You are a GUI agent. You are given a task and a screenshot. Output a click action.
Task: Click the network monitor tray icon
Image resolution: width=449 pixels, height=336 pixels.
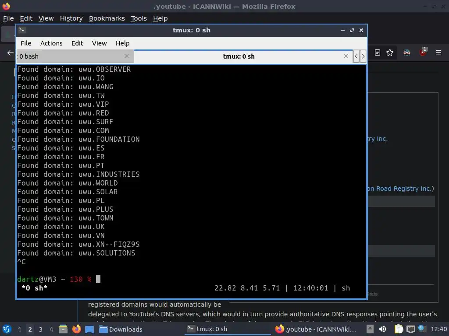(410, 329)
